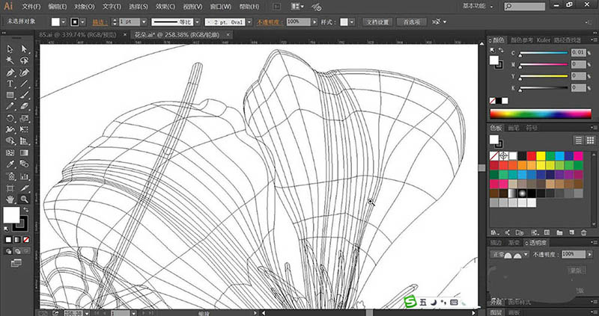Select the Gradient tool

coord(24,153)
